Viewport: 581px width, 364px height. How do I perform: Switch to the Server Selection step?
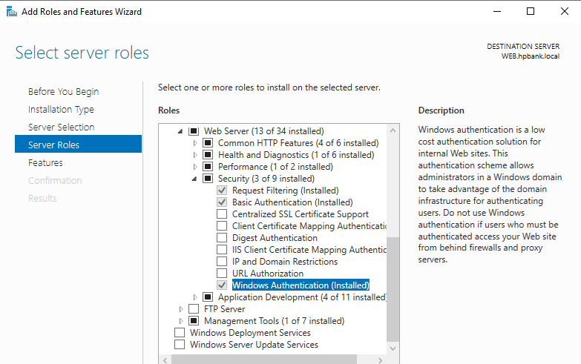[x=61, y=128]
